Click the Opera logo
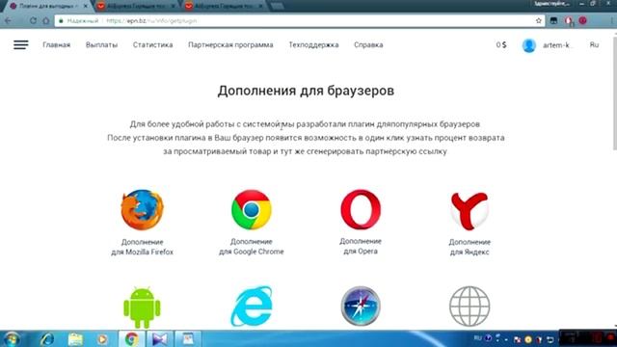This screenshot has width=617, height=347. tap(361, 209)
